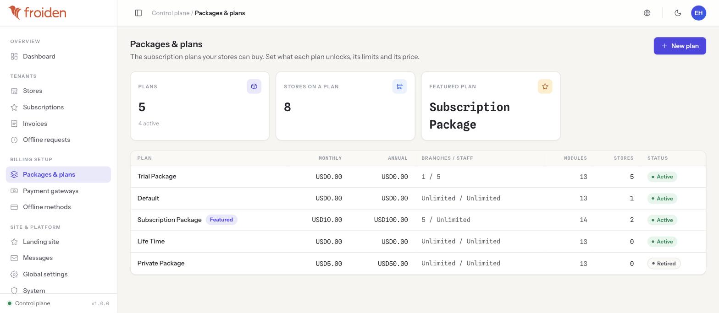Image resolution: width=719 pixels, height=313 pixels.
Task: Click the Offline methods card icon
Action: click(14, 207)
